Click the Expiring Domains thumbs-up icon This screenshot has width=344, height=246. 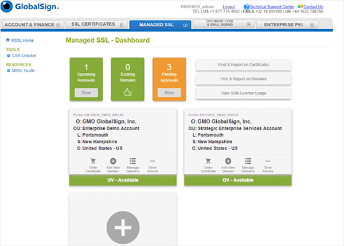coord(127,92)
